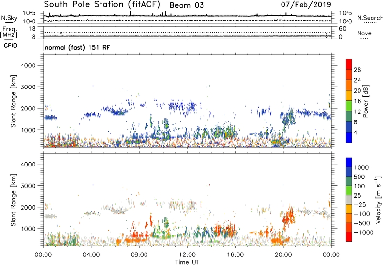Viewport: 383px width, 265px height.
Task: Click the green power echoes near 15:00 UT
Action: click(224, 132)
